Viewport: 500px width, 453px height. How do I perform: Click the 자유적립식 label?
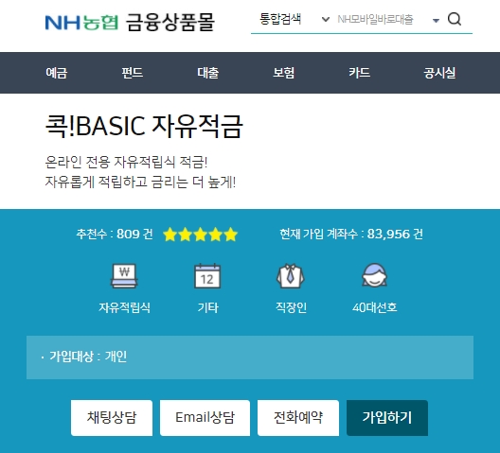(x=124, y=307)
